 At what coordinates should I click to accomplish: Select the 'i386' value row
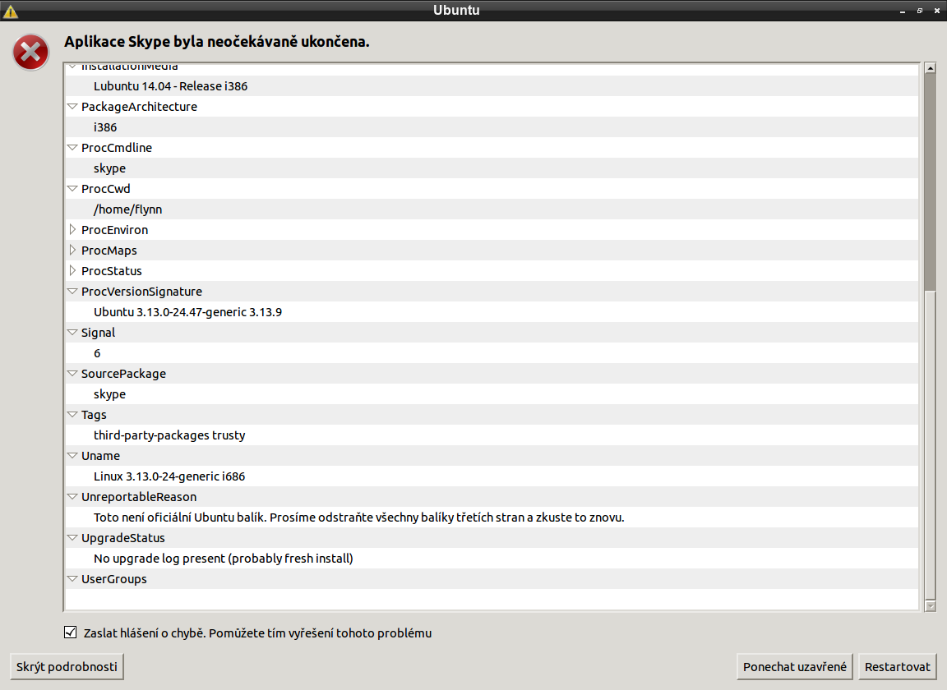point(492,126)
